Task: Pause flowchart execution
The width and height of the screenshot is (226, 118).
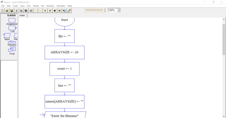Action: point(50,11)
